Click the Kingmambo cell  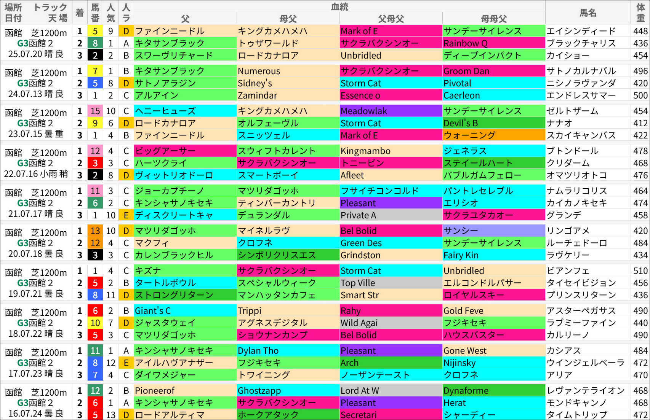tap(391, 151)
